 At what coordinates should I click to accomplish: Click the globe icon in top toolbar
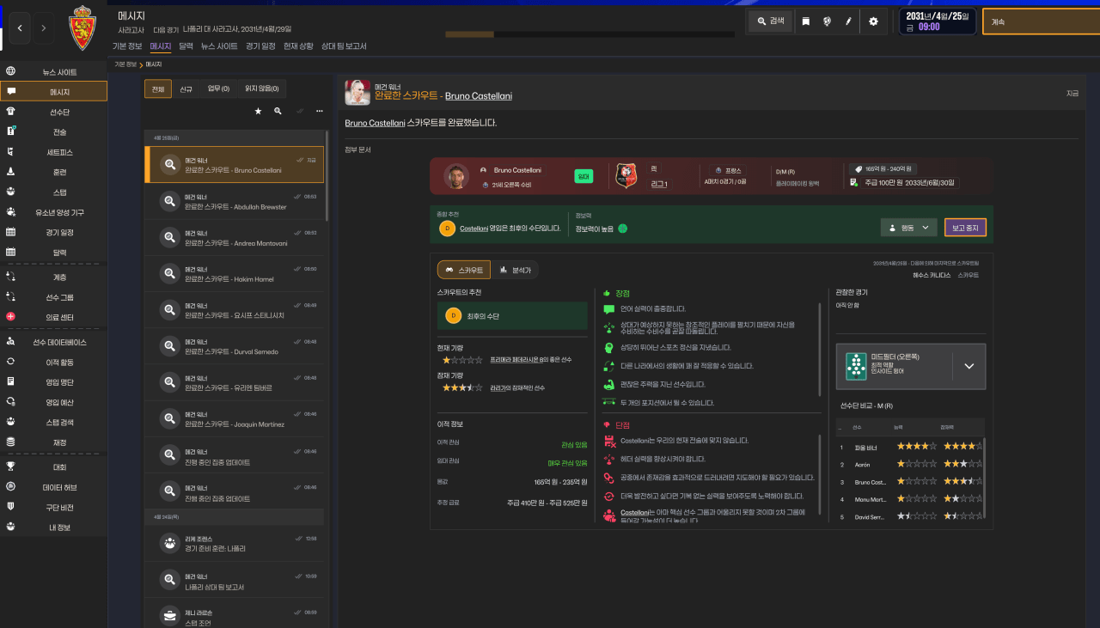(x=826, y=21)
